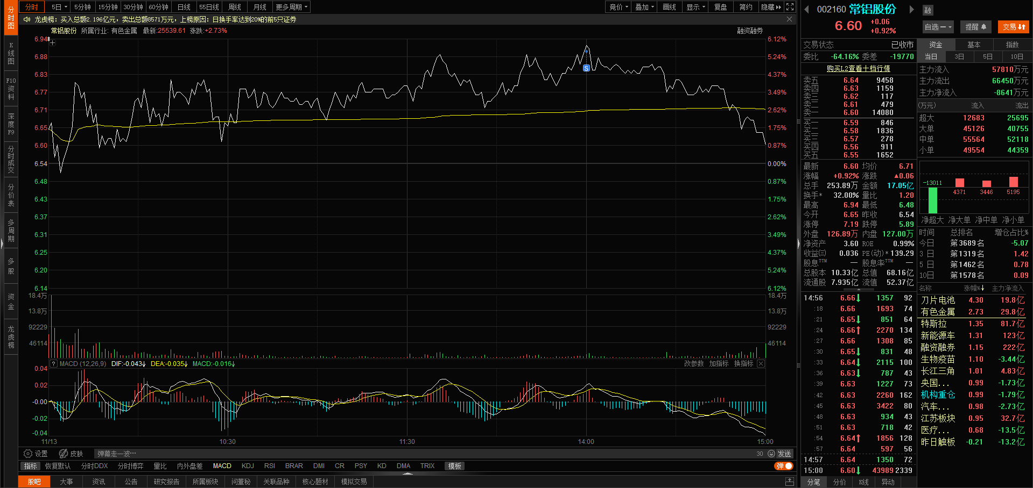Go to next stock with right arrow
The height and width of the screenshot is (488, 1033).
coord(911,9)
